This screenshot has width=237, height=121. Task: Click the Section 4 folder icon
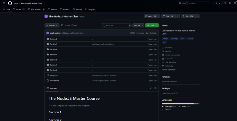pyautogui.click(x=48, y=49)
